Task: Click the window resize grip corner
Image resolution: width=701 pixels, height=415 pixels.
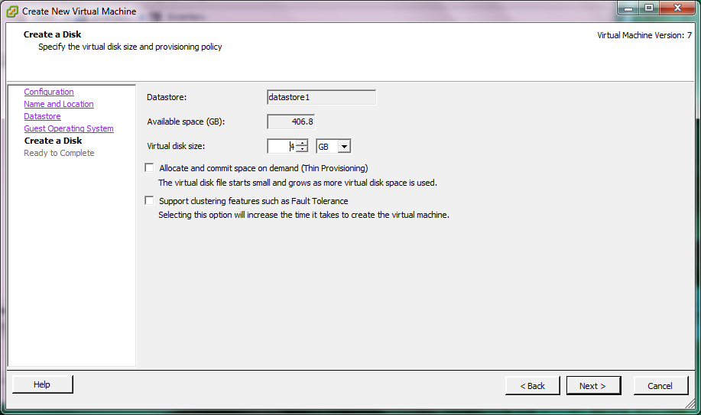Action: pos(690,404)
